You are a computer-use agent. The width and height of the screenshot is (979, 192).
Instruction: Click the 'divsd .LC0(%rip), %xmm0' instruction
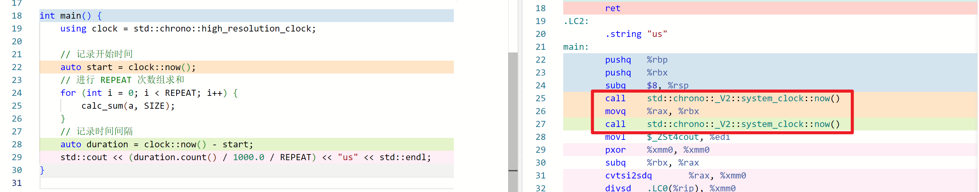coord(670,188)
